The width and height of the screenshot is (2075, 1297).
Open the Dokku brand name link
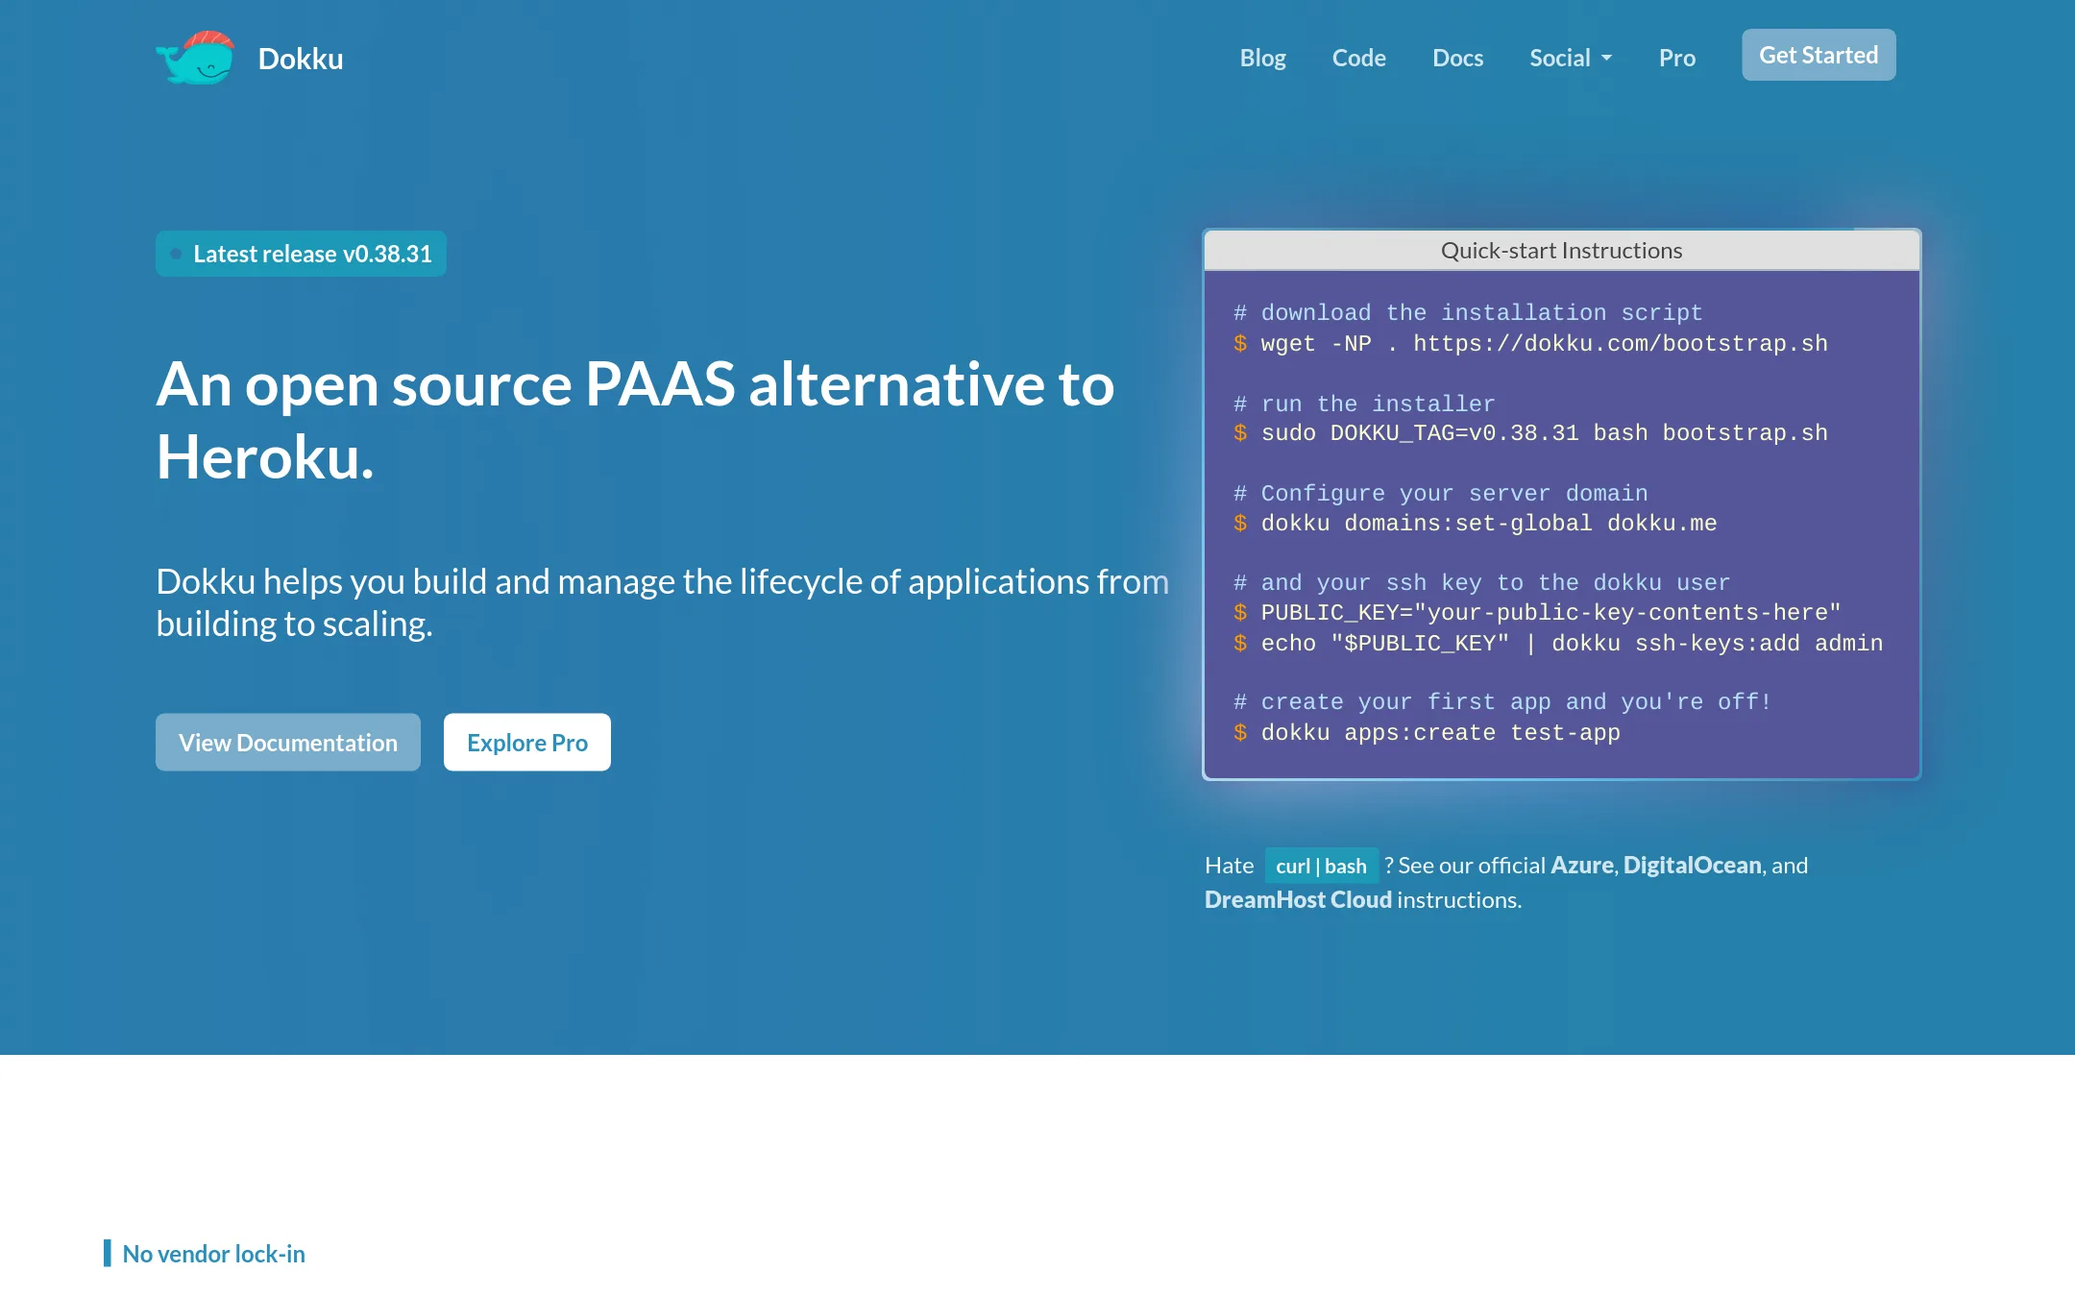tap(301, 59)
